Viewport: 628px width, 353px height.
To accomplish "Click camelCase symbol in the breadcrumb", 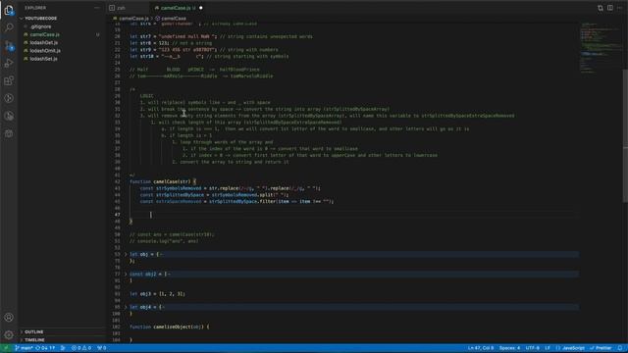I will 174,19.
